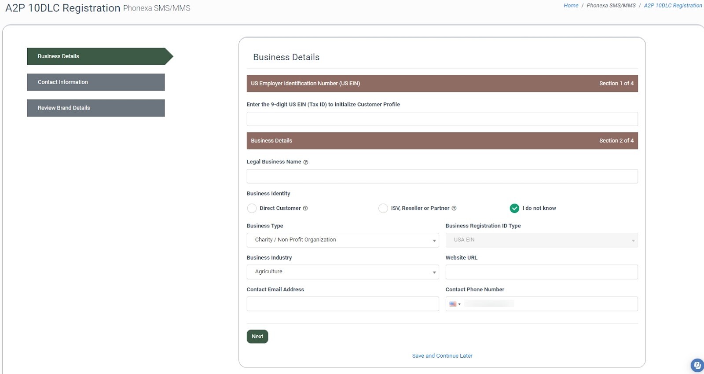Select the Direct Customer radio option

click(252, 208)
